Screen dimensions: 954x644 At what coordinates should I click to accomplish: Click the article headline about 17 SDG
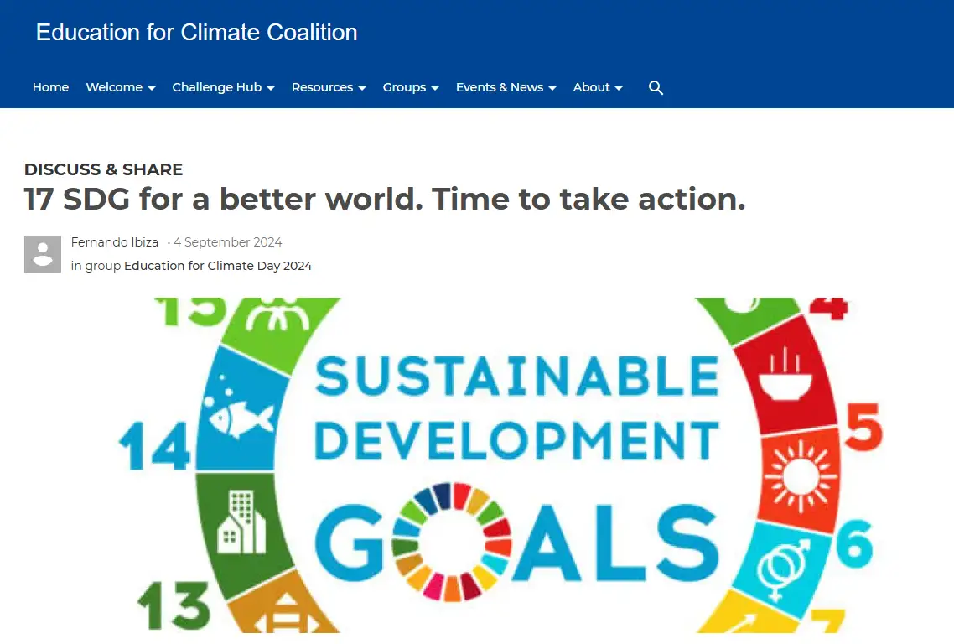(385, 200)
